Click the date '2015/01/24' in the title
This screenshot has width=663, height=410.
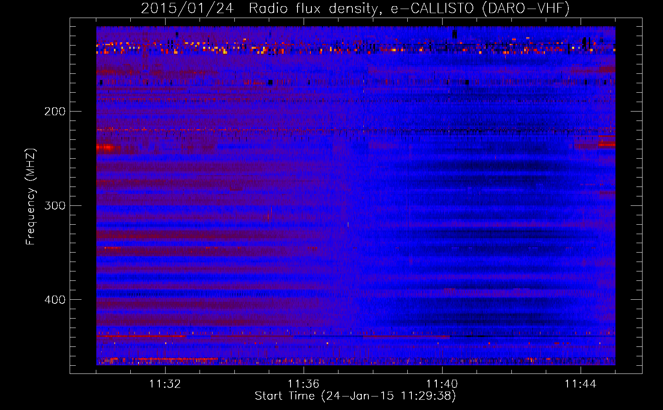tap(187, 8)
